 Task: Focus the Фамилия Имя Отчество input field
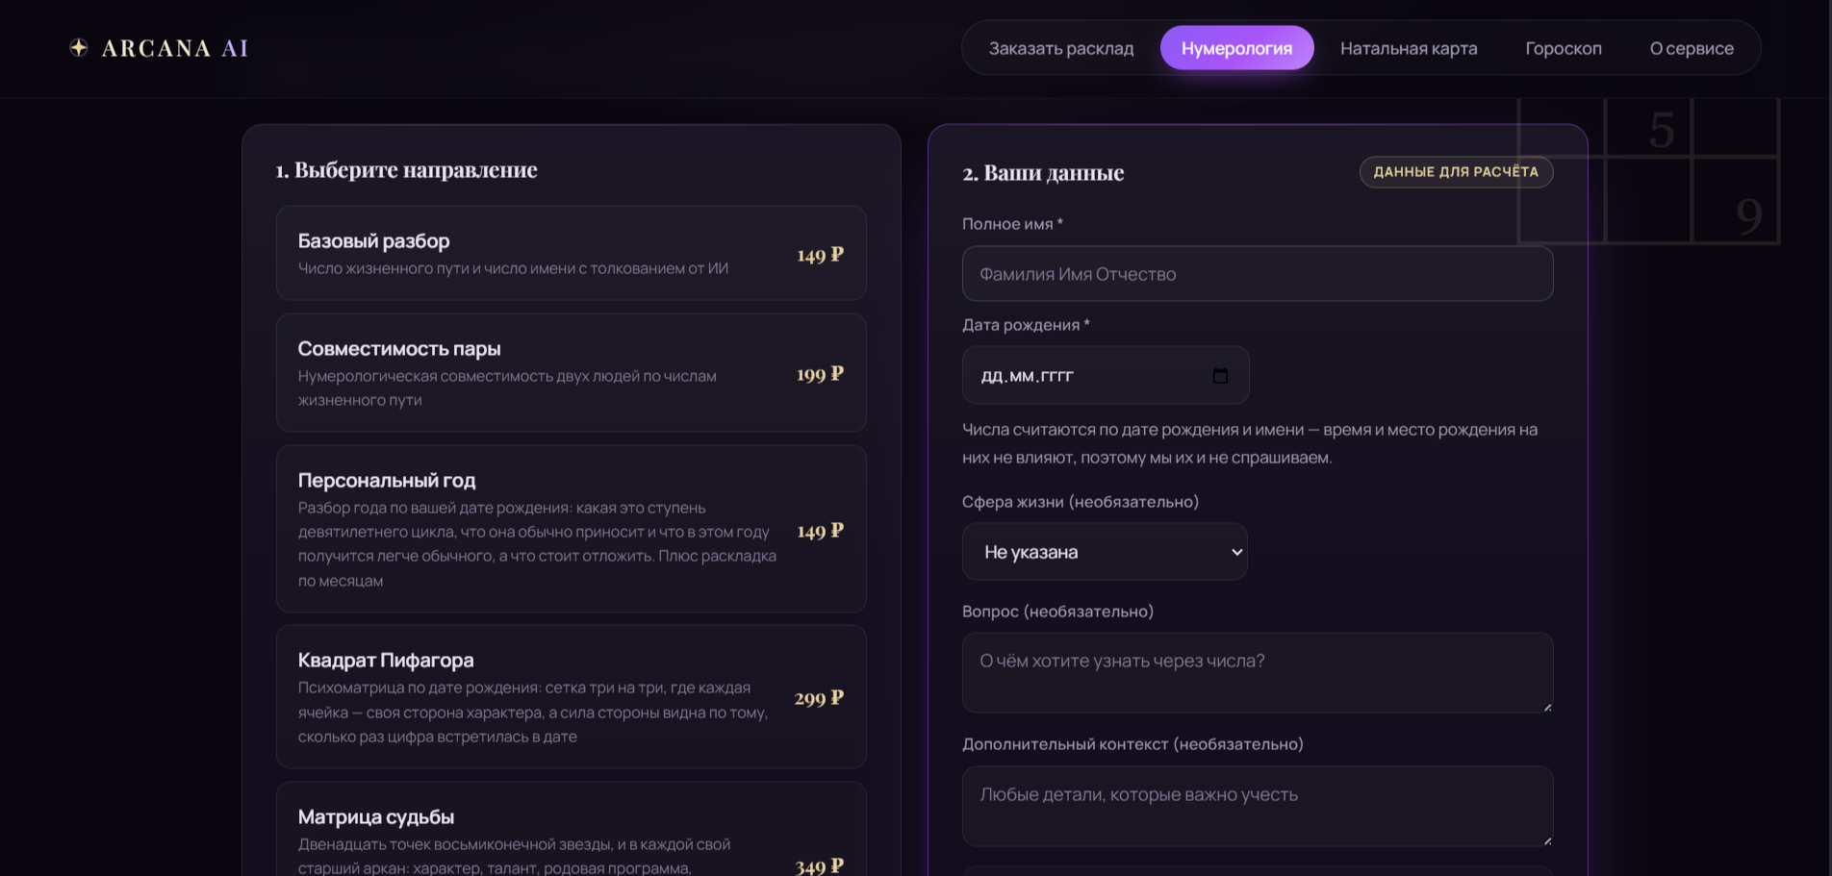pos(1258,274)
